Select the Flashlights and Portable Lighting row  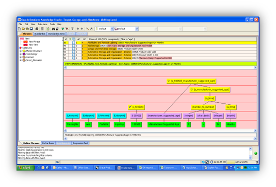pyautogui.click(x=160, y=43)
